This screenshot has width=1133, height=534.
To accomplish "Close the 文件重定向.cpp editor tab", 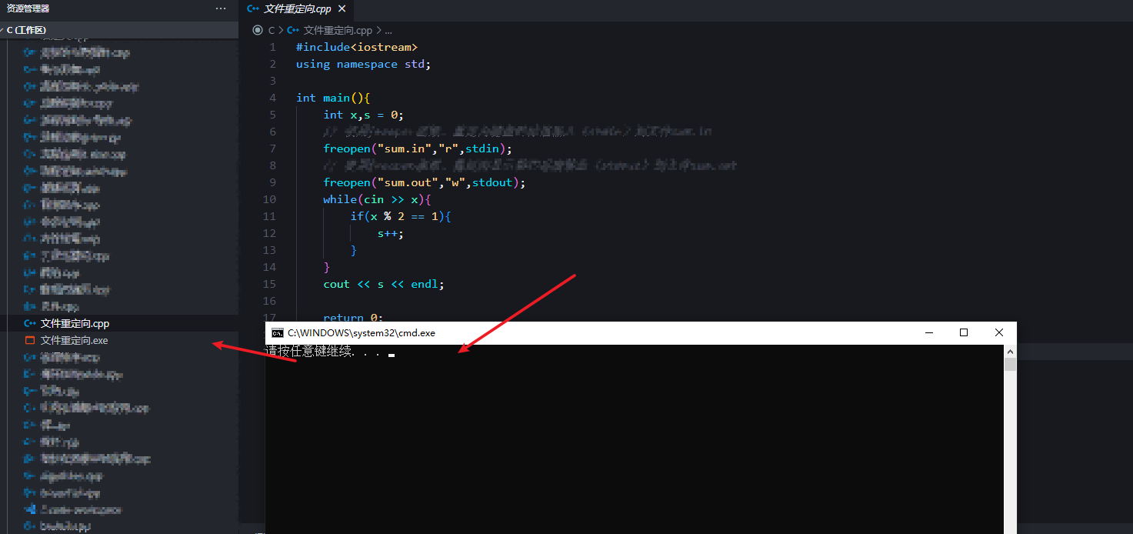I will click(x=342, y=8).
